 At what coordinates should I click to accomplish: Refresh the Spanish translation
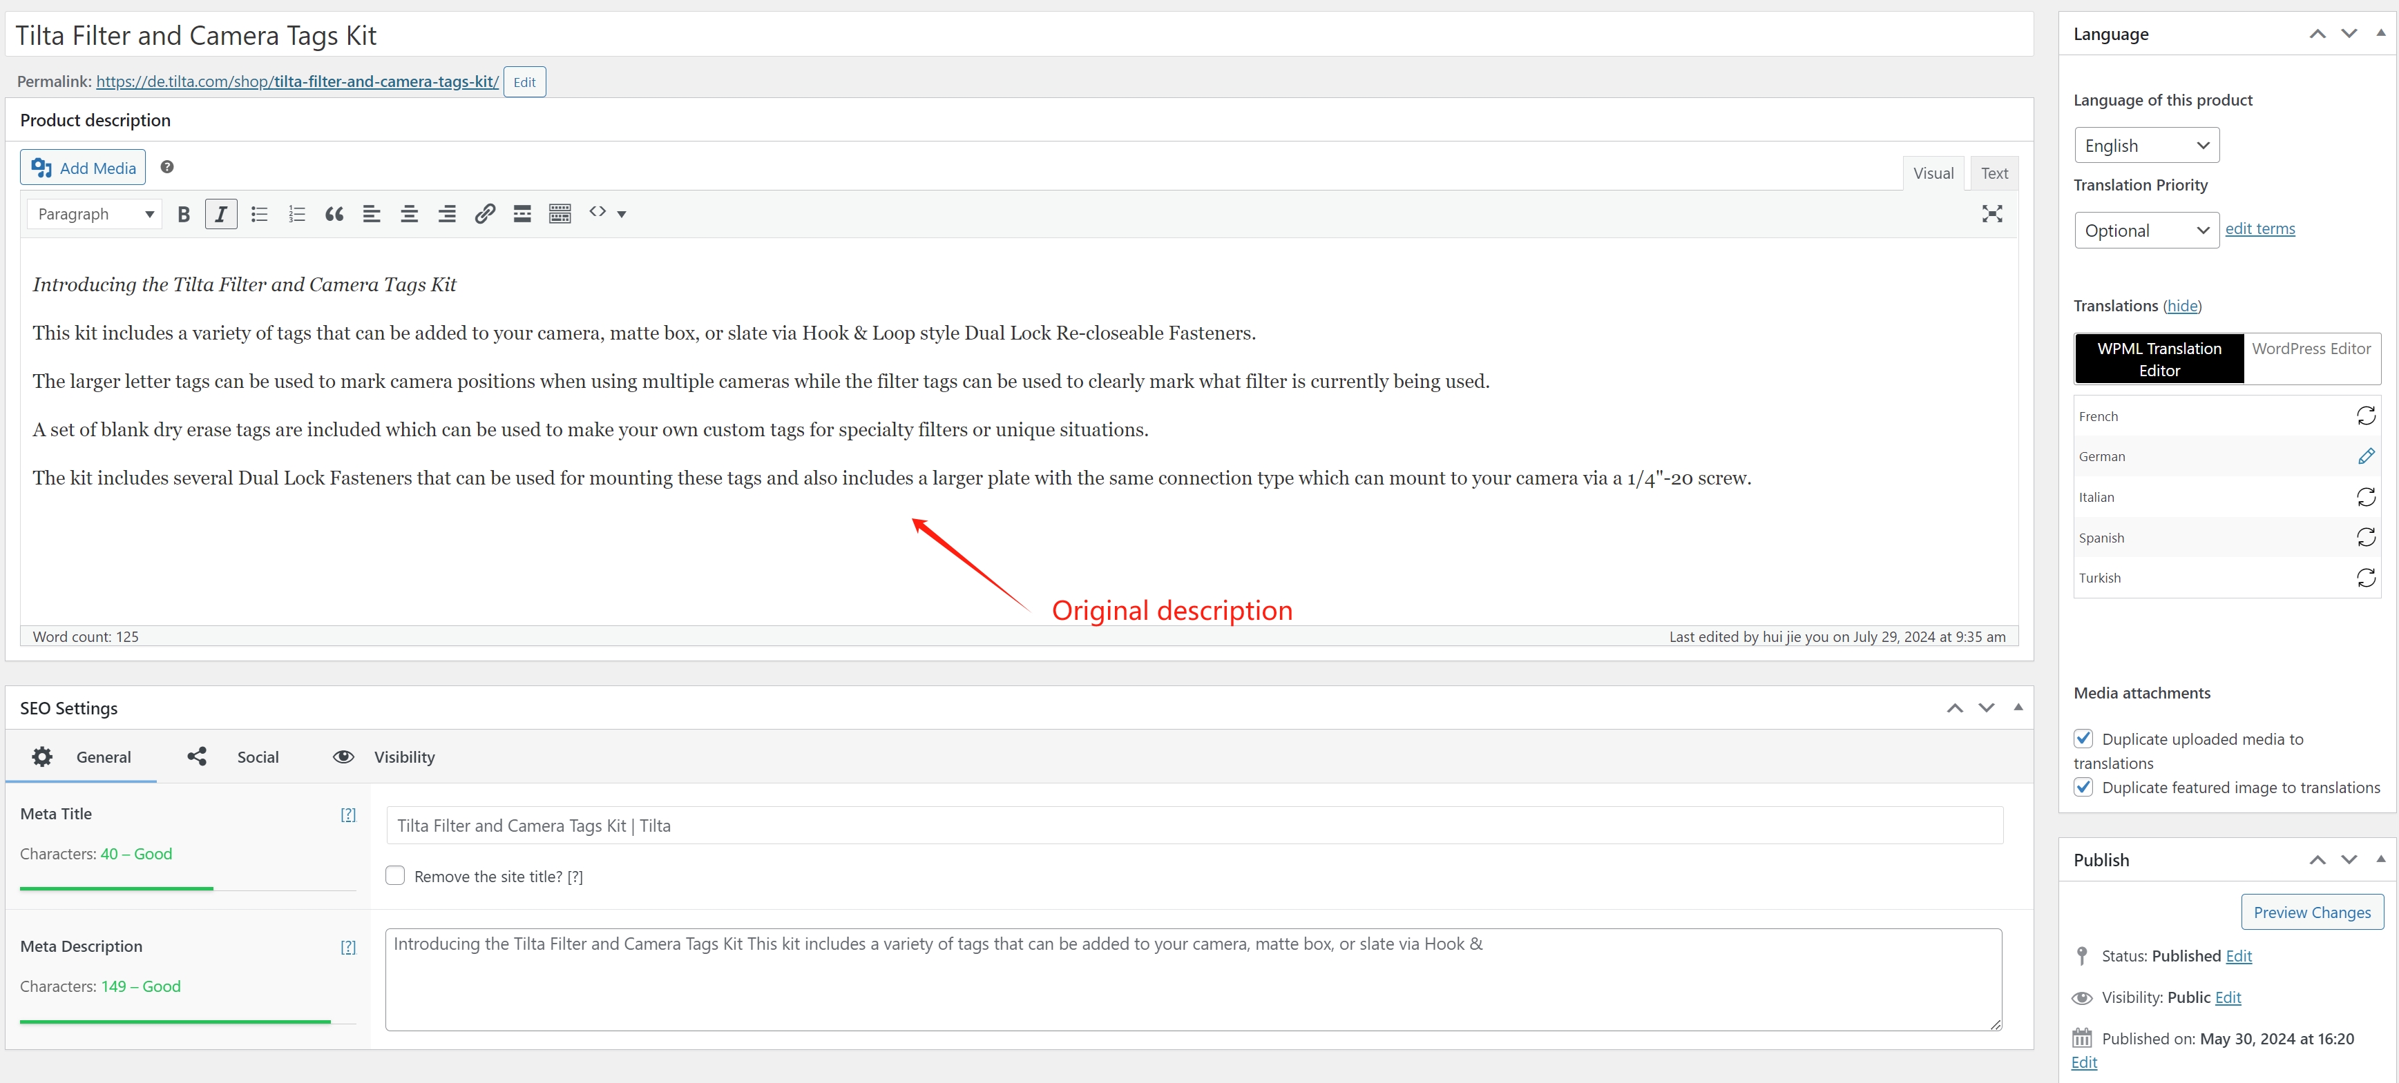click(2365, 537)
